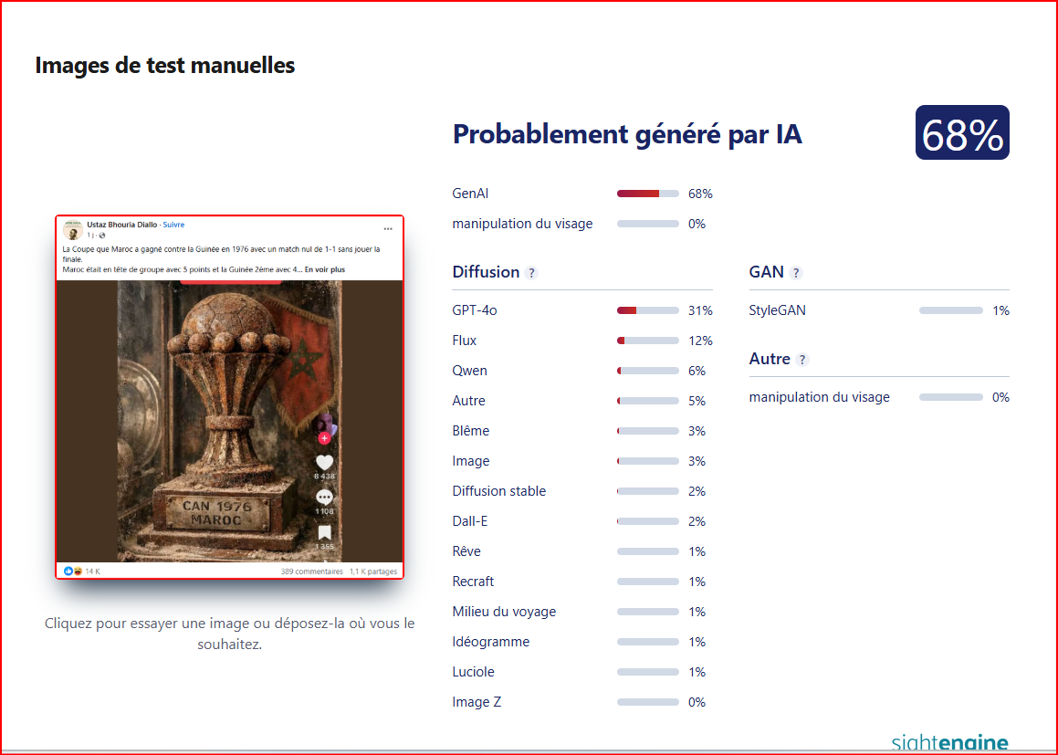
Task: Click the 1,1 K partages count
Action: click(x=373, y=571)
